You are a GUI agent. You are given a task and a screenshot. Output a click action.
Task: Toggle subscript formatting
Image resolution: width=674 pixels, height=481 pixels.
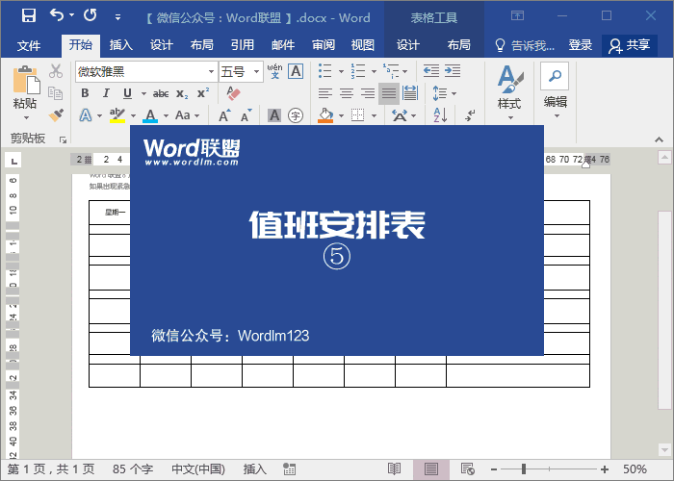click(182, 93)
